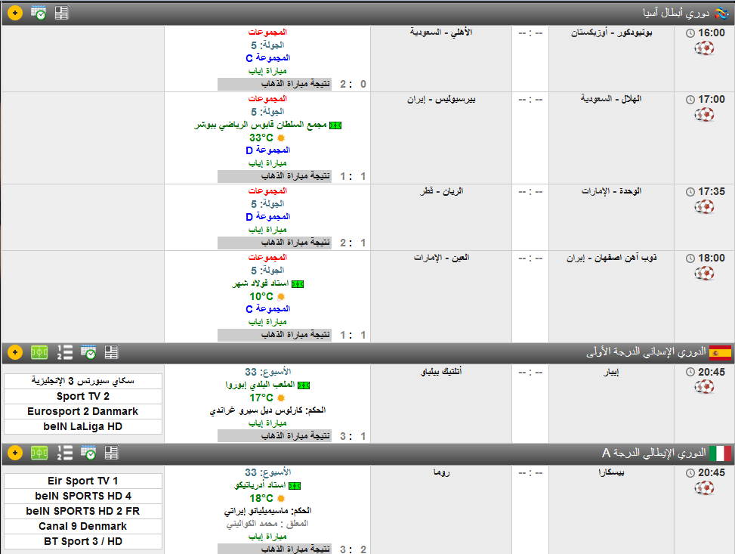Click soccer ball icon under 16:00 match

tap(704, 49)
